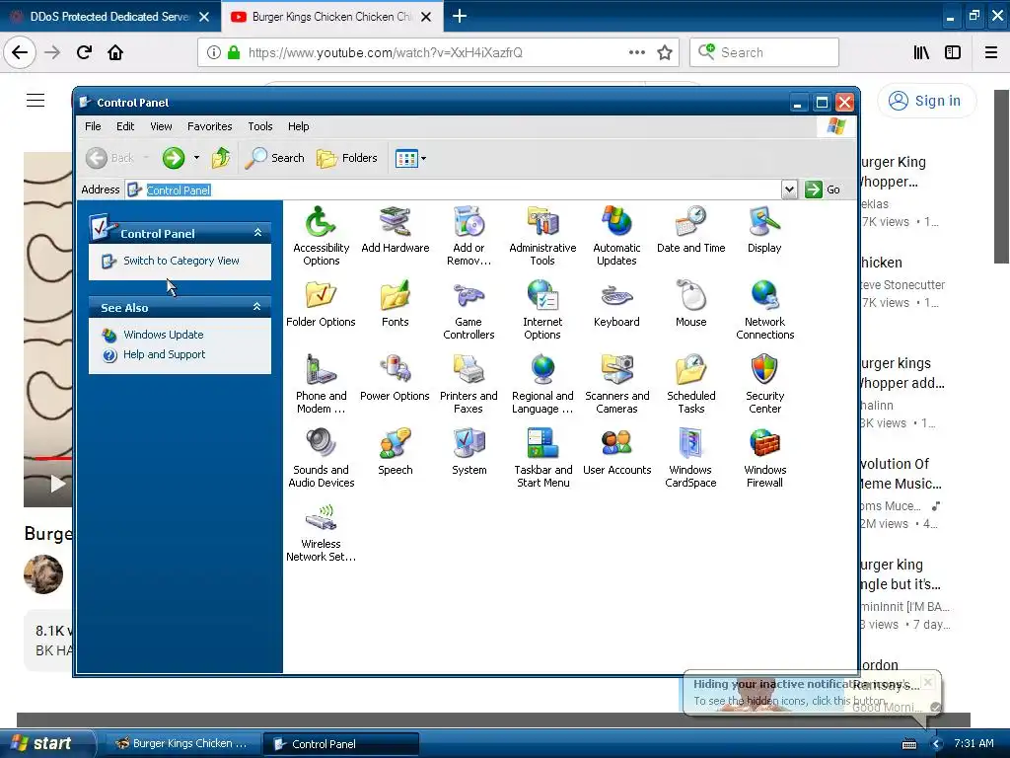Viewport: 1010px width, 758px height.
Task: Open the Add Hardware wizard icon
Action: [395, 230]
